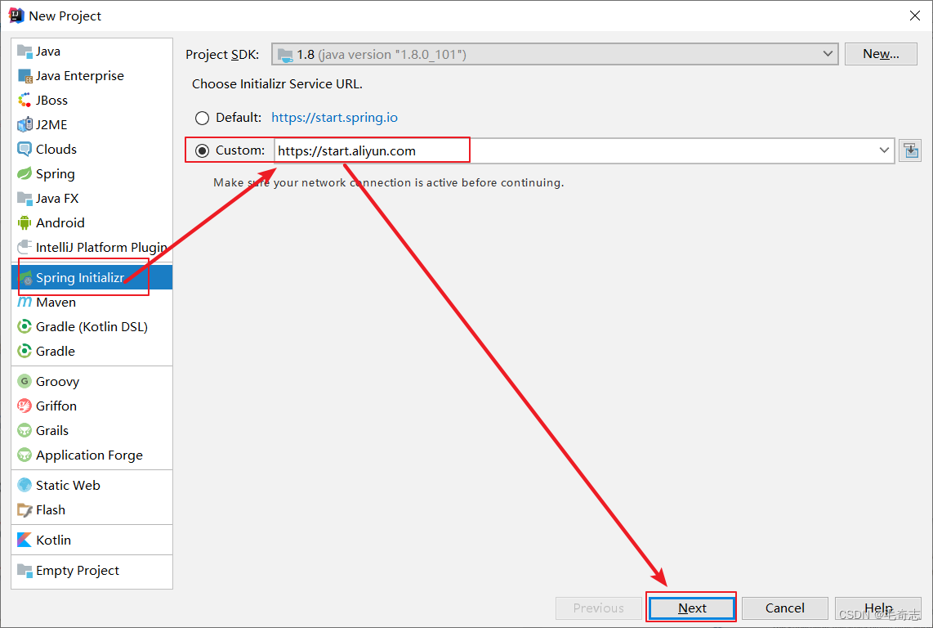
Task: Select the 'Static Web' list label
Action: (x=68, y=485)
